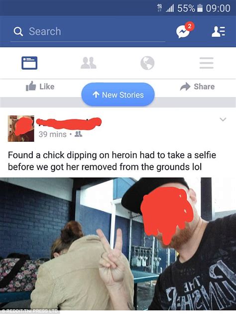Screen dimensions: 236x314
Task: Click the friends-only audience icon
Action: 78,134
